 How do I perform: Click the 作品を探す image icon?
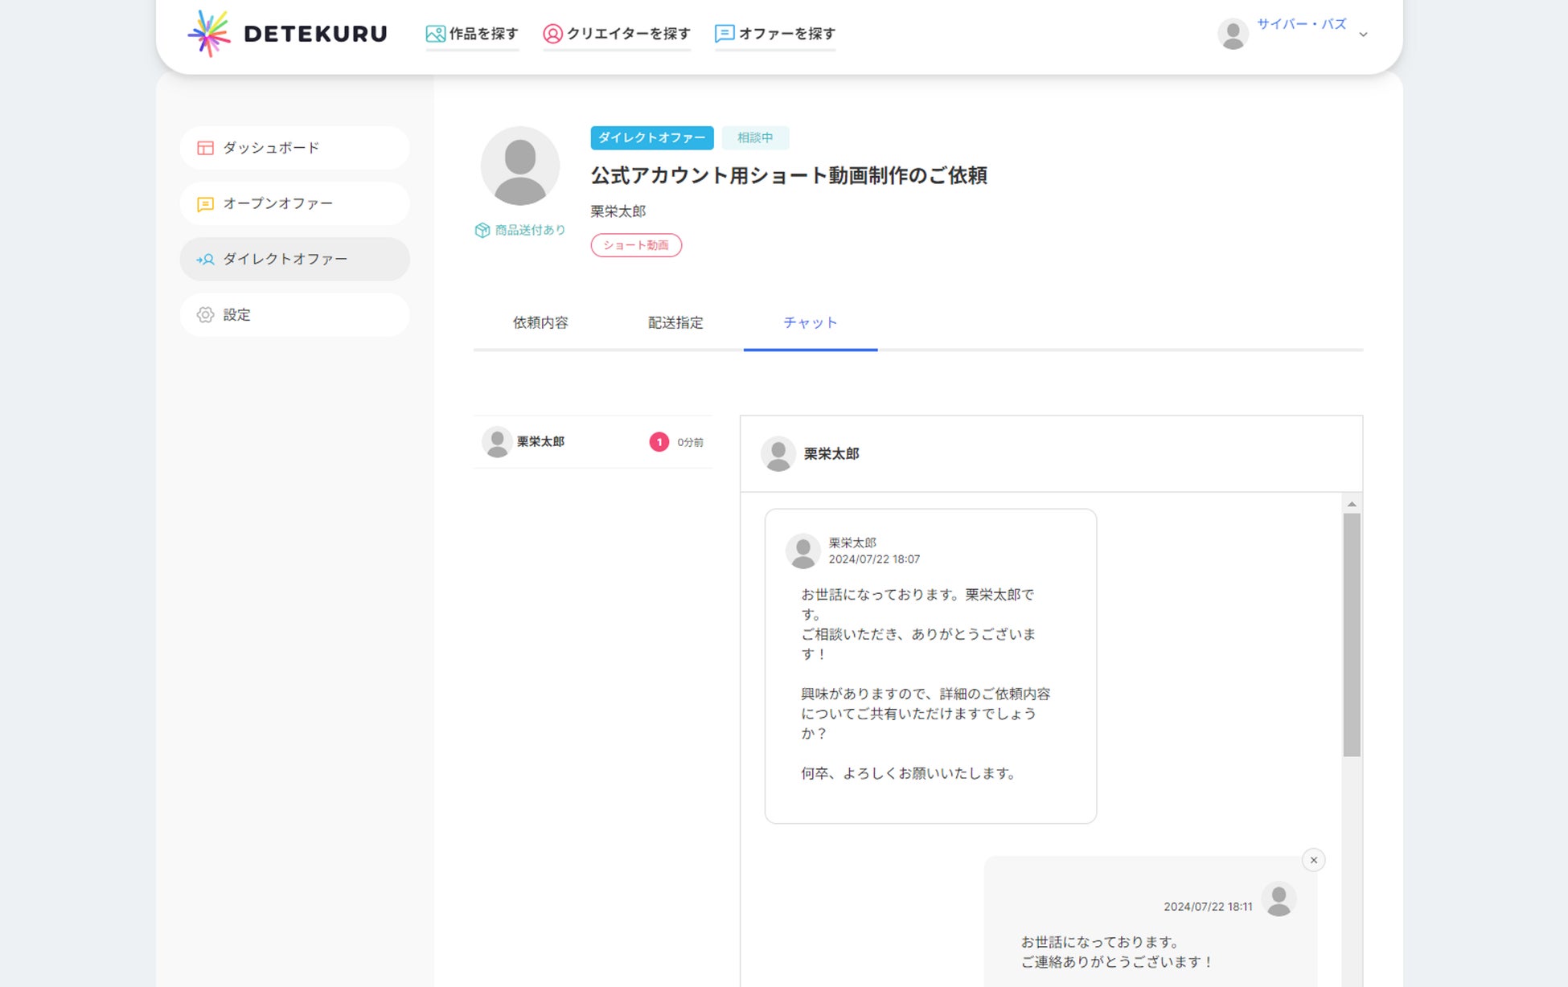click(435, 34)
